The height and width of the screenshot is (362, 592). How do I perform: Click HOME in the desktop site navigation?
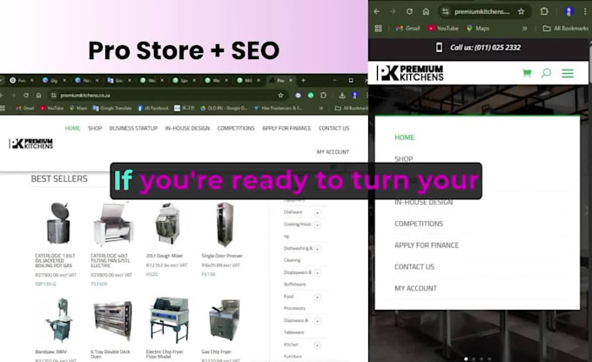click(72, 128)
